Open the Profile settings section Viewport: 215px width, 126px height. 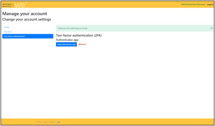pos(7,27)
